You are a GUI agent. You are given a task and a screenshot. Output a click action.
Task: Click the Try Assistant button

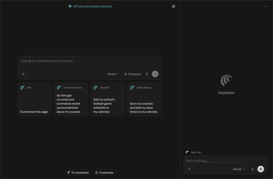(78, 173)
